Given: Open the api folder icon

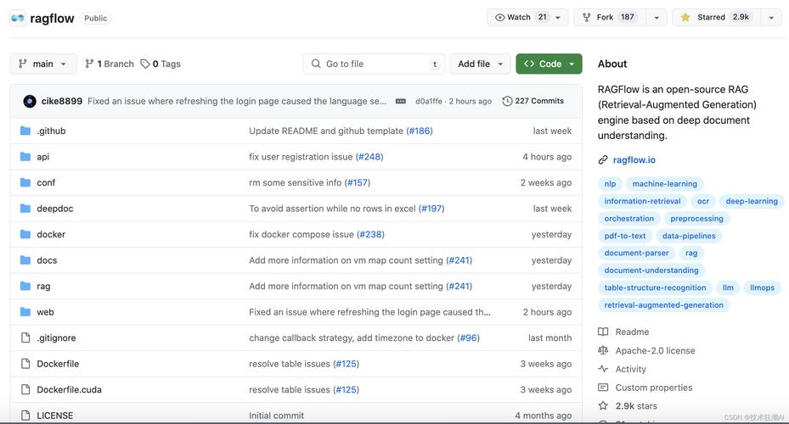Looking at the screenshot, I should (25, 157).
